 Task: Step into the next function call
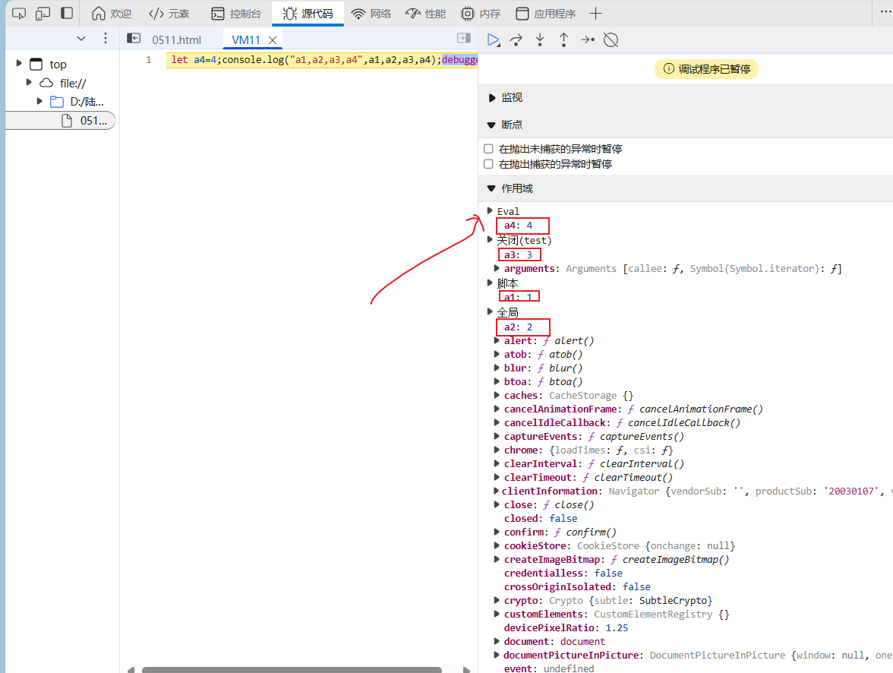coord(540,40)
